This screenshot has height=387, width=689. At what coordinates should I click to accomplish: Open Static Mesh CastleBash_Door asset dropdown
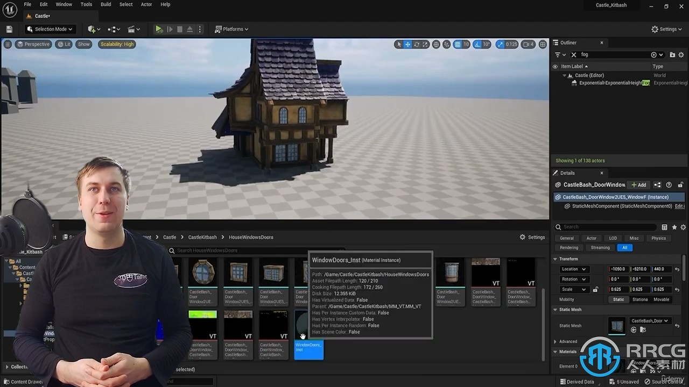click(650, 321)
